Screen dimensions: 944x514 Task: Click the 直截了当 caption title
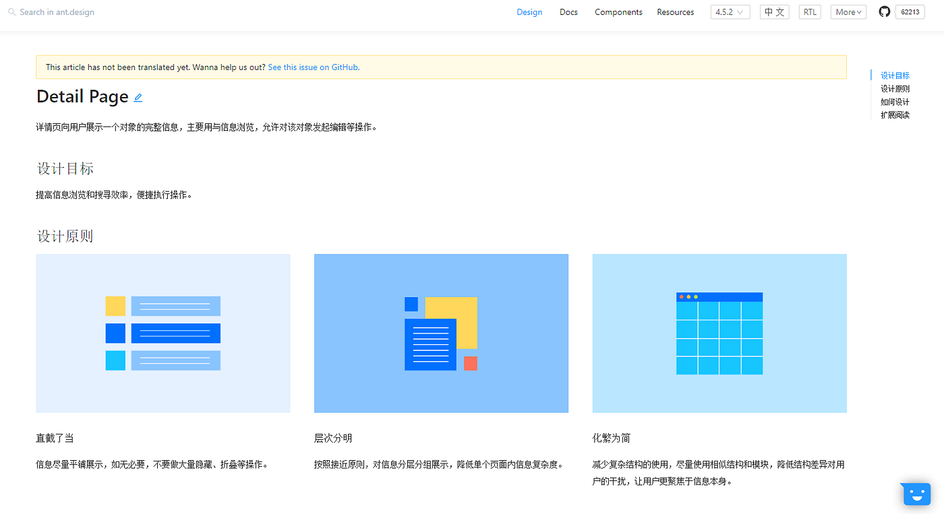point(55,439)
